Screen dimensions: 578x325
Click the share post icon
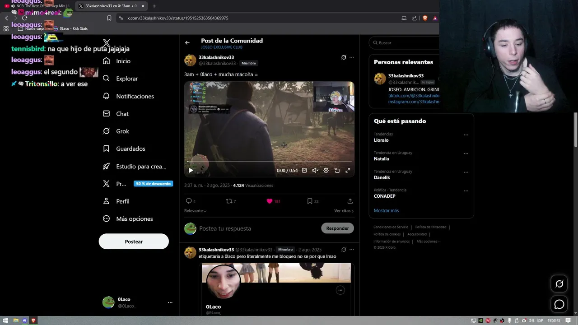click(350, 201)
